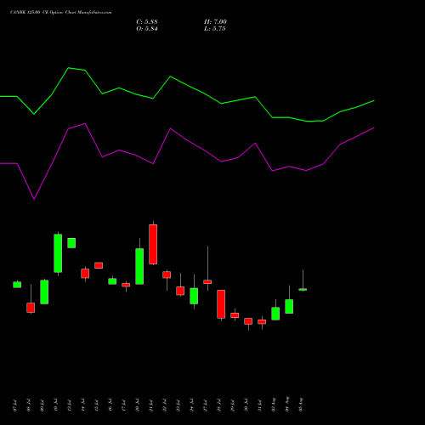Click the green 09 Jul candlestick
This screenshot has width=425, height=425.
coord(44,292)
